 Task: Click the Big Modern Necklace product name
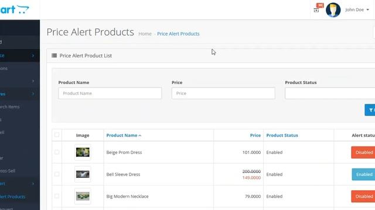tap(128, 197)
